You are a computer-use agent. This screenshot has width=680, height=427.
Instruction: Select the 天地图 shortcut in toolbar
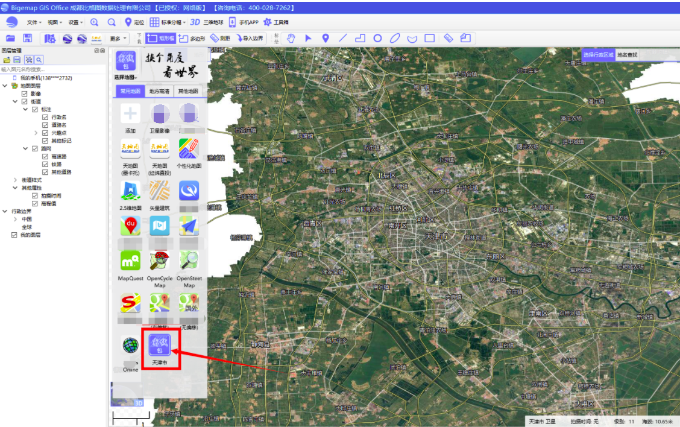point(96,39)
